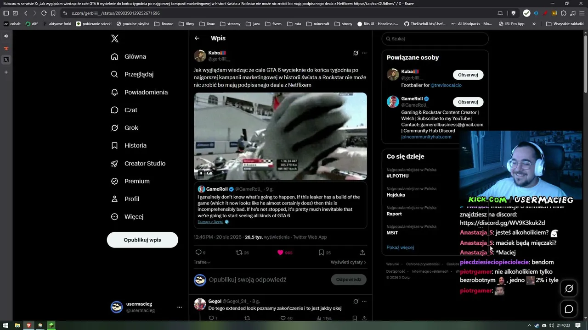Open the MSiT trend
This screenshot has height=330, width=588.
click(x=392, y=233)
